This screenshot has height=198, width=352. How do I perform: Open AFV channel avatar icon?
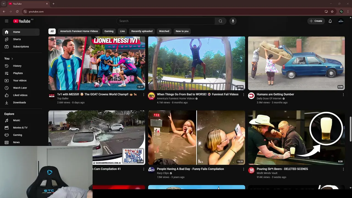[x=152, y=96]
